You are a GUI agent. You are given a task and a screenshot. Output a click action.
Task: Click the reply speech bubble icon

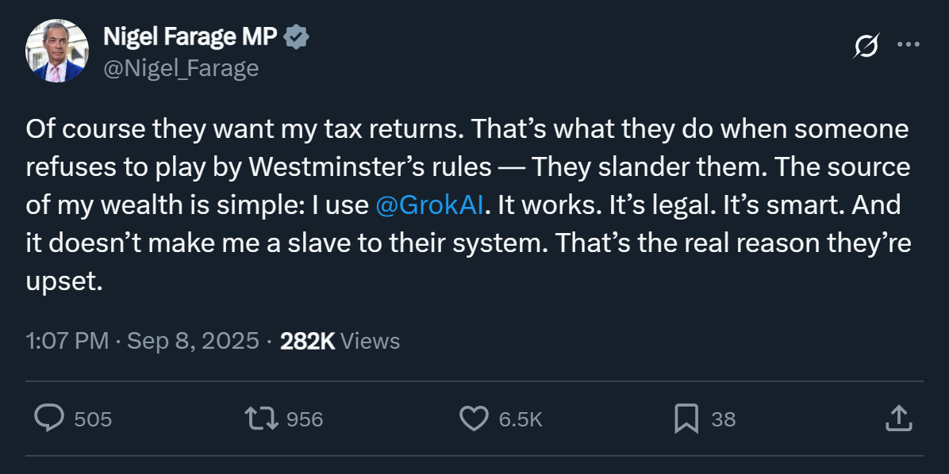tap(49, 419)
